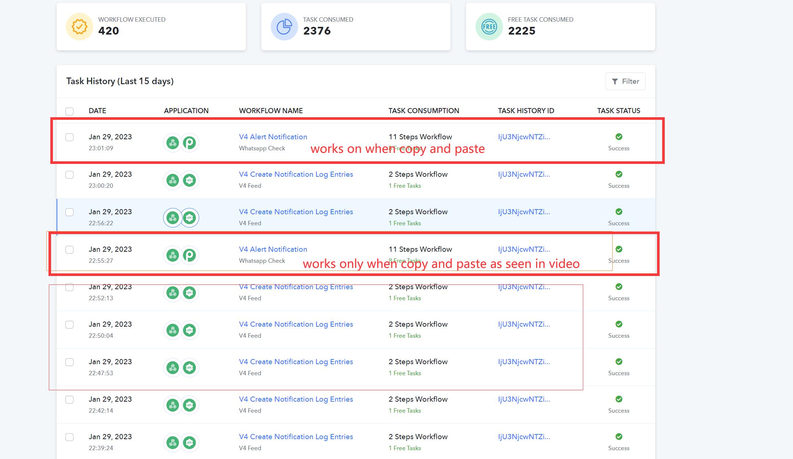The image size is (793, 459).
Task: Open the Filter options
Action: pyautogui.click(x=625, y=81)
